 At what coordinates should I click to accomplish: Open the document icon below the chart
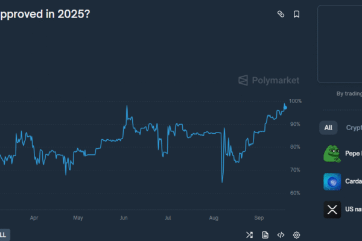click(265, 235)
